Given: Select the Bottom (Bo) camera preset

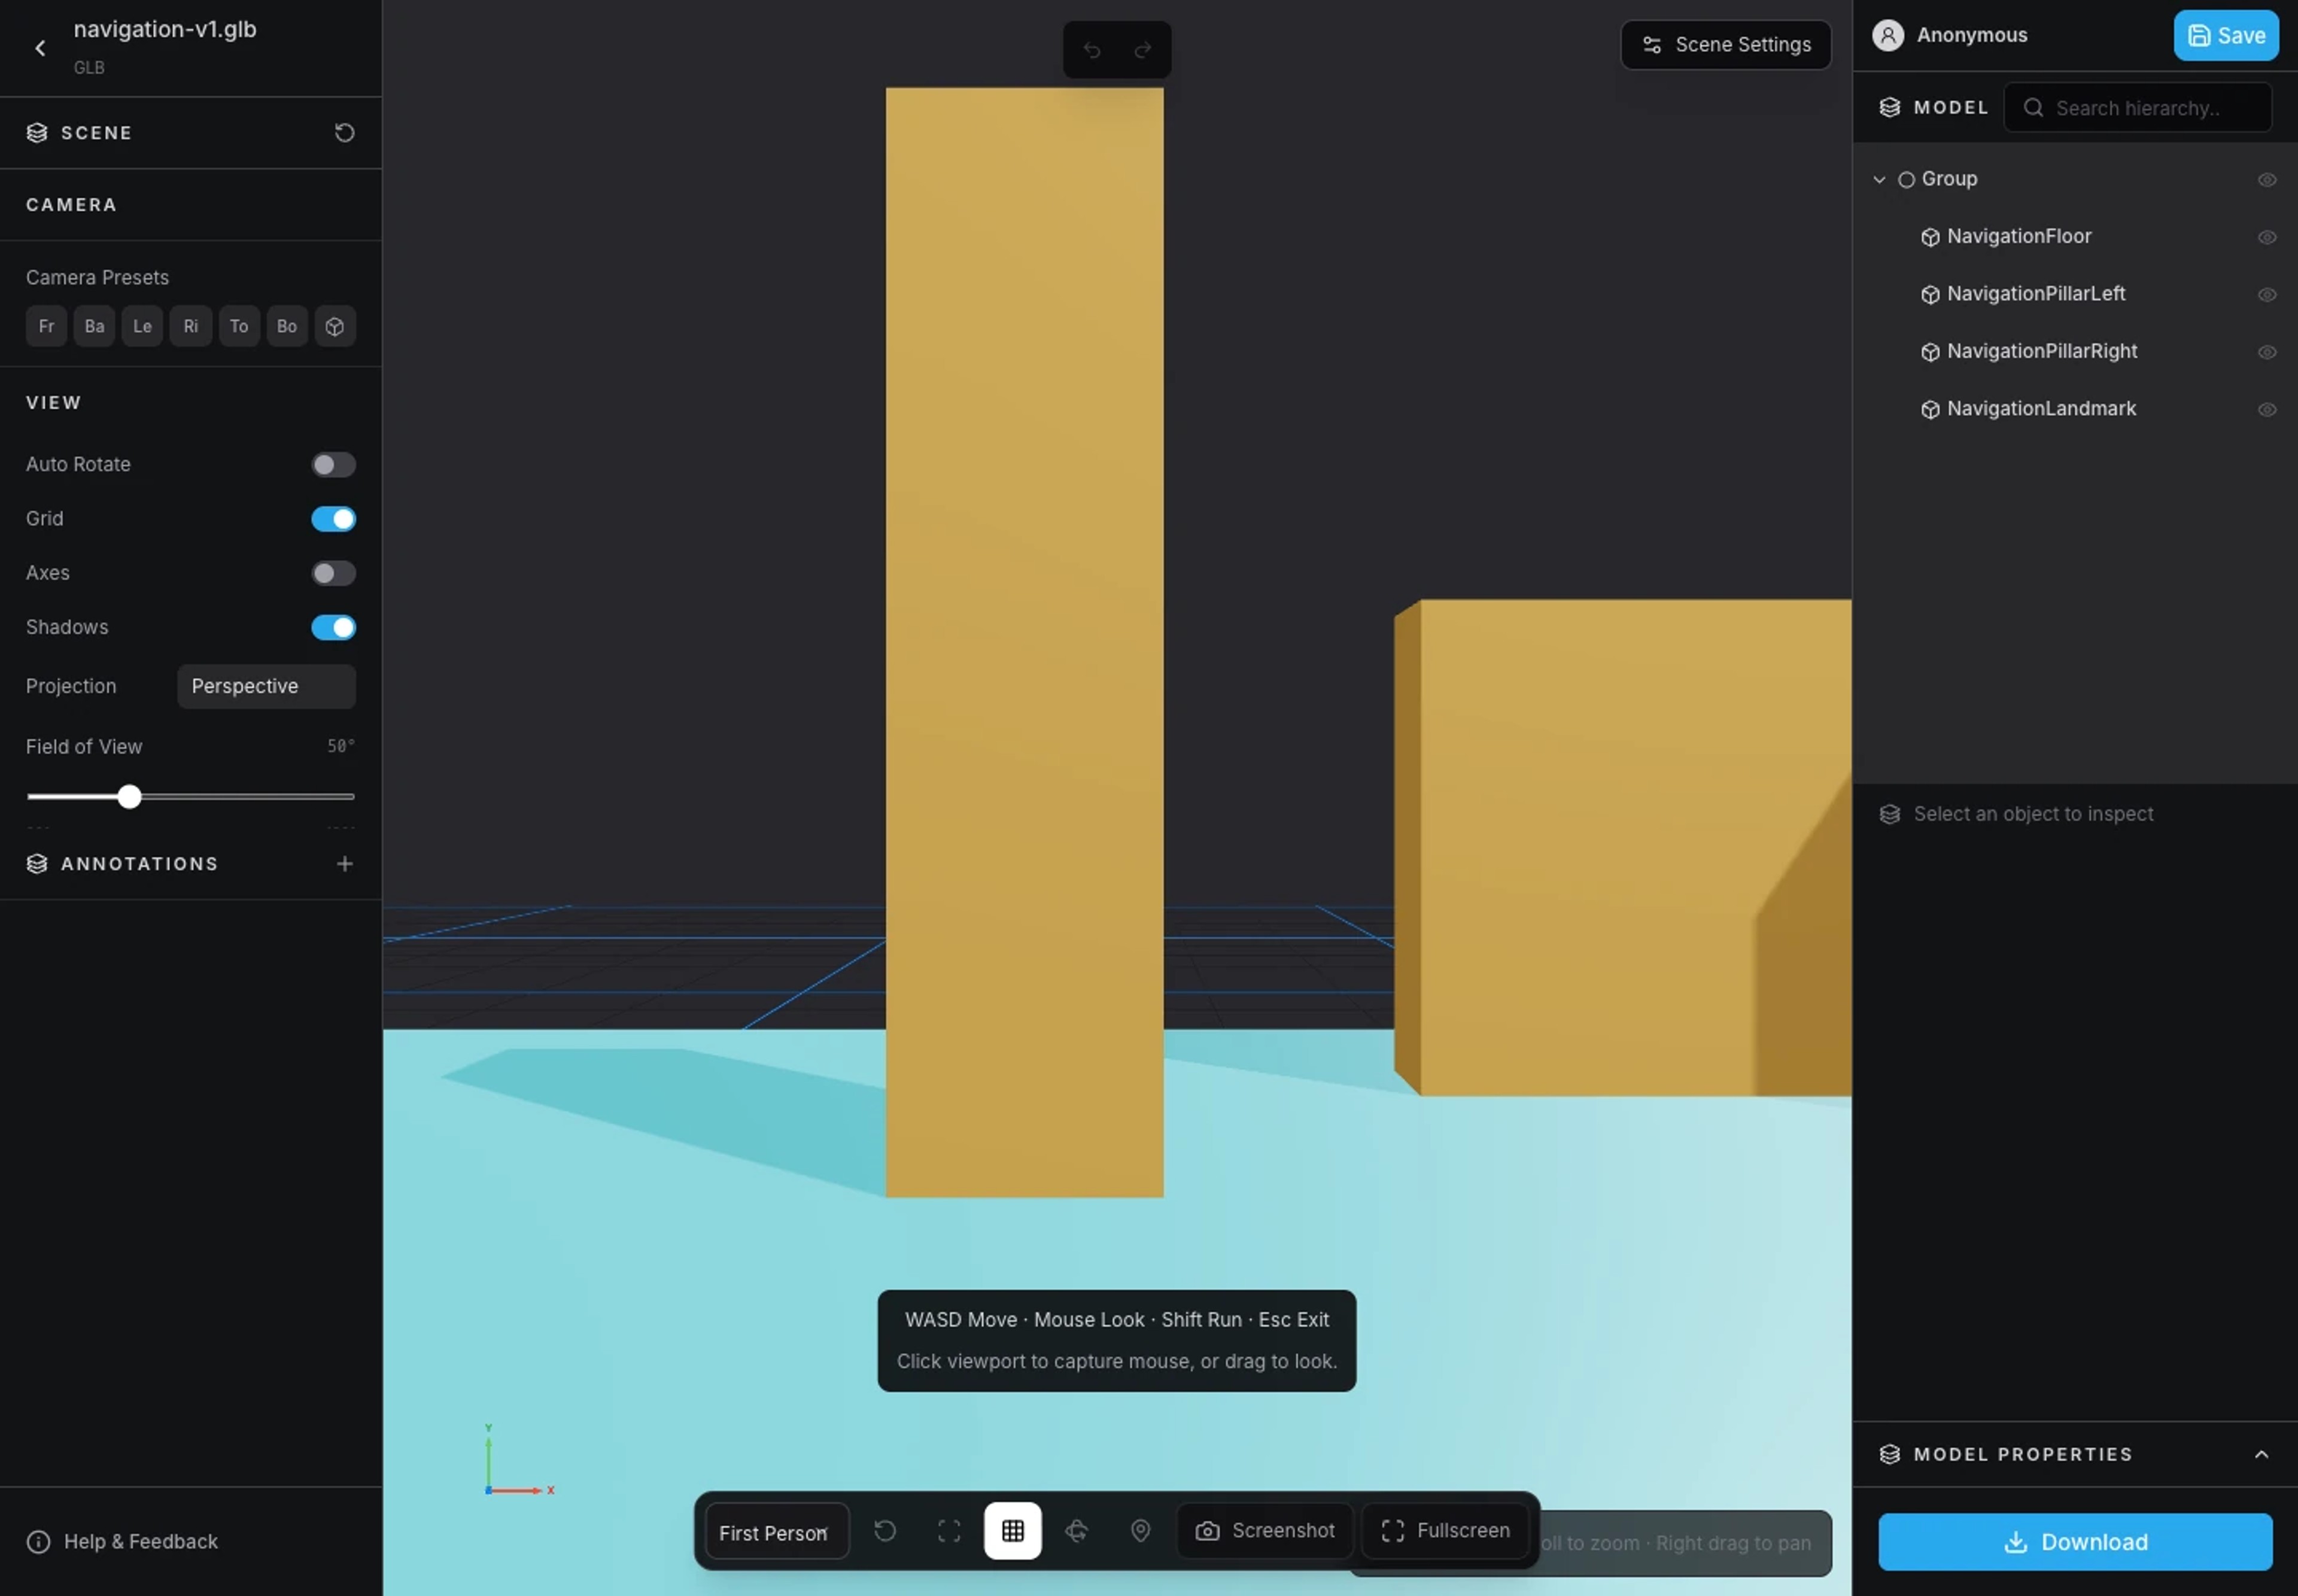Looking at the screenshot, I should point(287,326).
